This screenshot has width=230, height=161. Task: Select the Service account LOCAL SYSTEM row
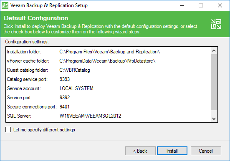[108, 88]
